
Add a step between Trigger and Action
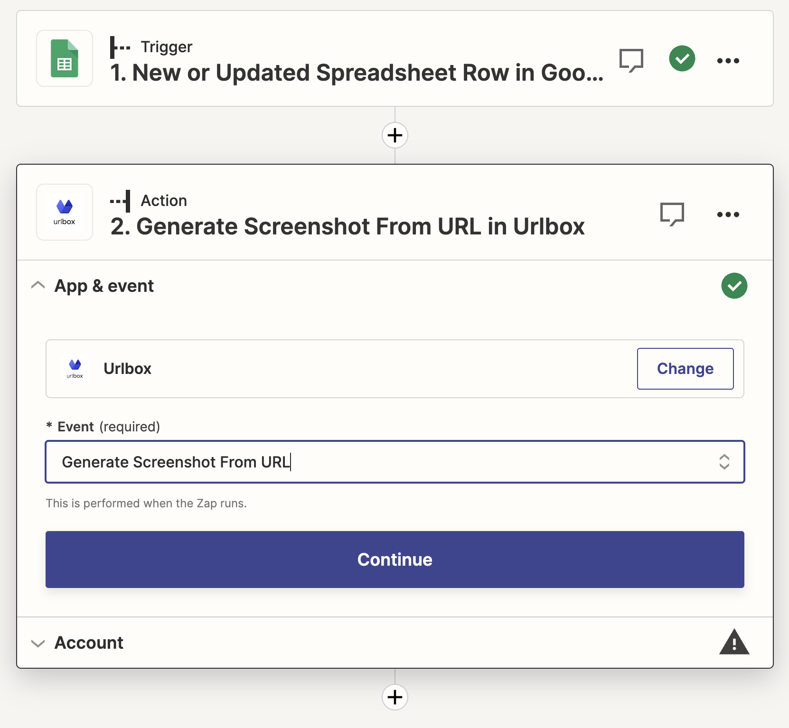click(394, 136)
